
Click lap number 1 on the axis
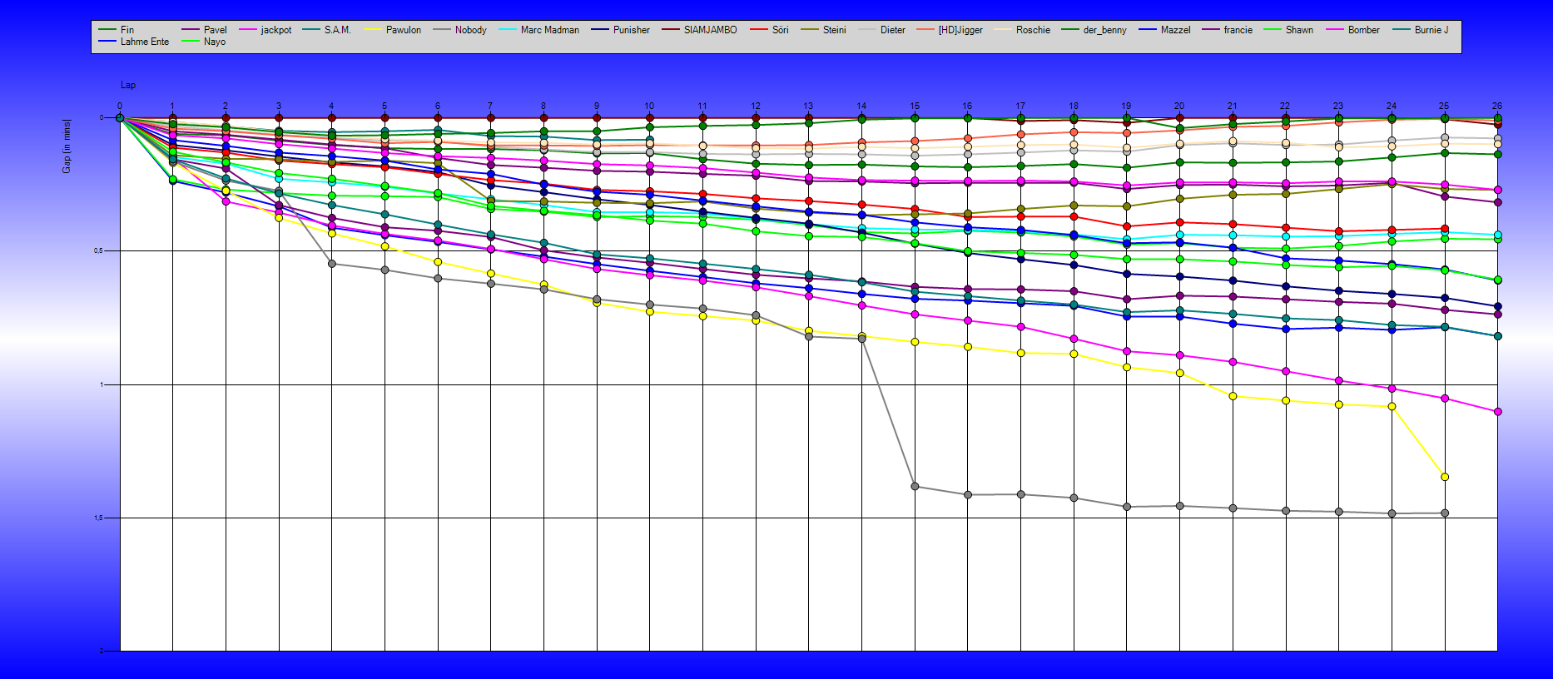pyautogui.click(x=172, y=107)
